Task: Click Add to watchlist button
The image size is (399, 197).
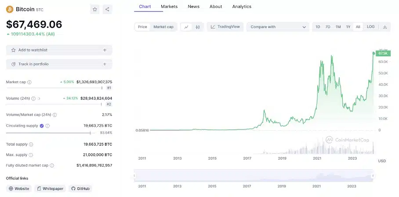Action: 59,50
